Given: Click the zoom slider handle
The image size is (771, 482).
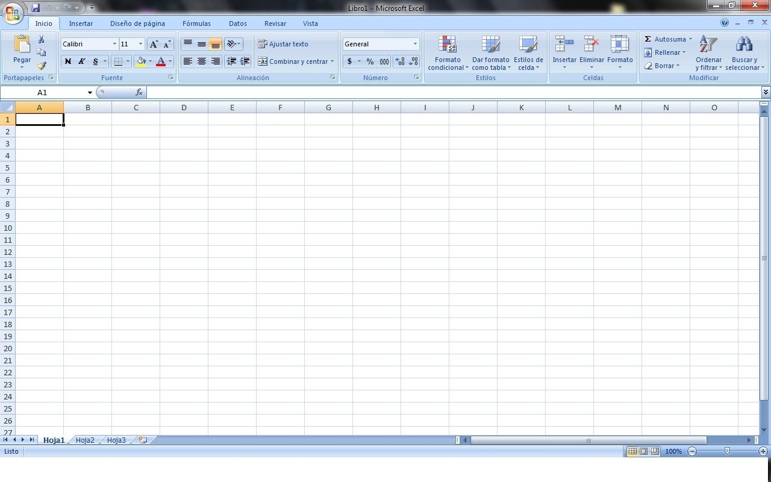Looking at the screenshot, I should tap(727, 451).
